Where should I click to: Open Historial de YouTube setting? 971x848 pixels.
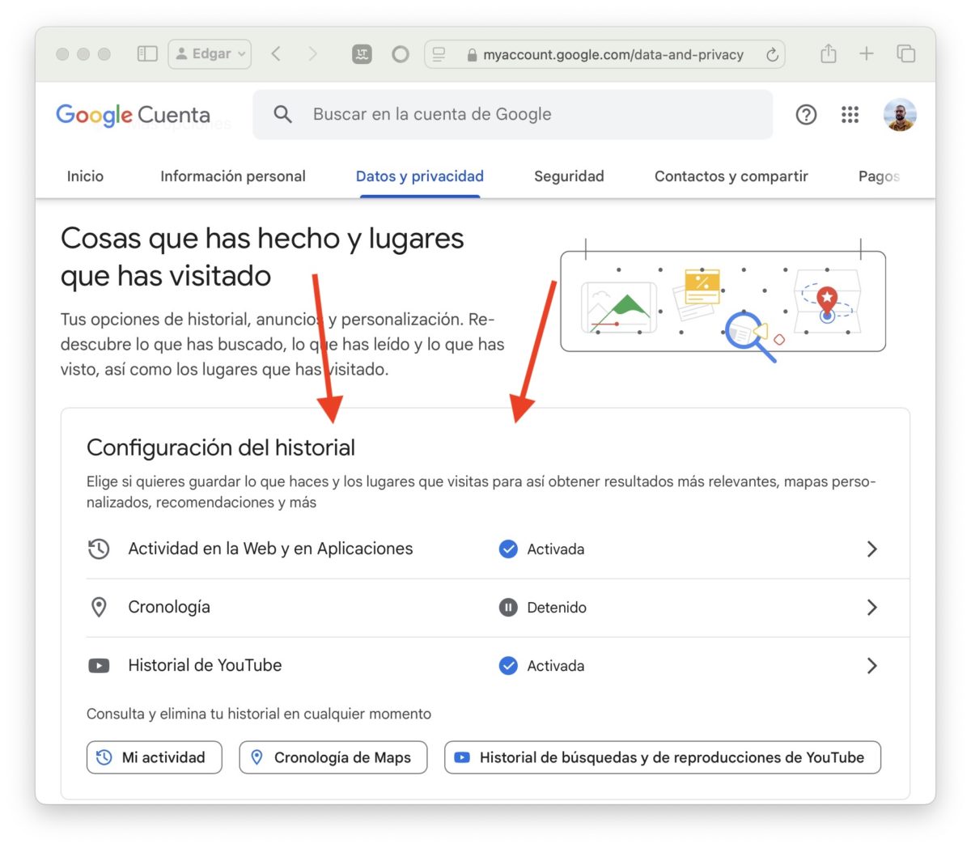pos(498,666)
